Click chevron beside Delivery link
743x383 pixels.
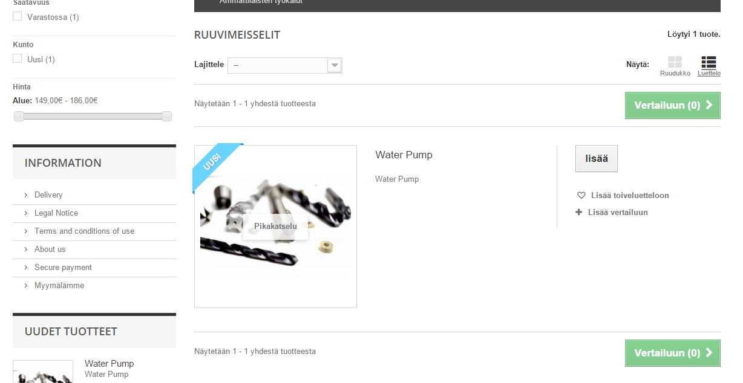pyautogui.click(x=26, y=195)
